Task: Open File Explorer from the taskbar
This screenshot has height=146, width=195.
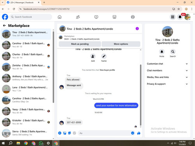Action: pos(18,143)
